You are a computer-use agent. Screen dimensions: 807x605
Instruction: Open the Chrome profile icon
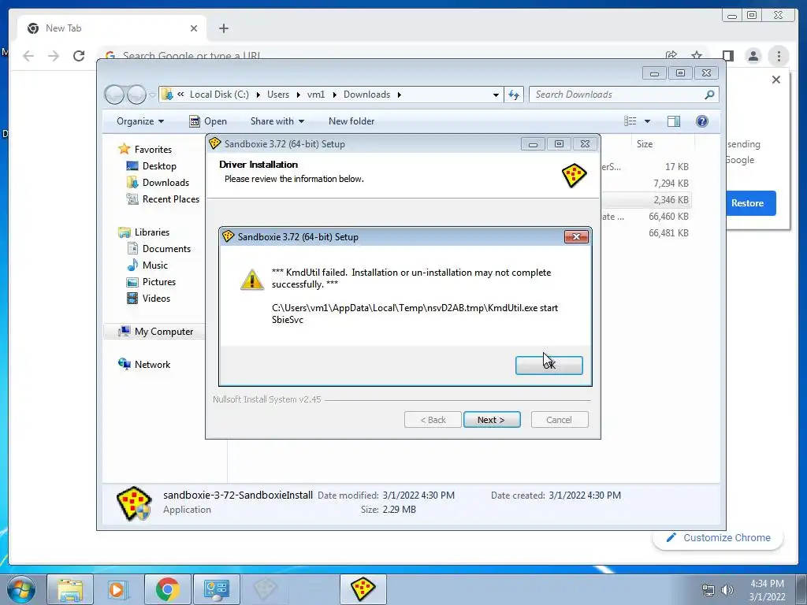tap(753, 56)
